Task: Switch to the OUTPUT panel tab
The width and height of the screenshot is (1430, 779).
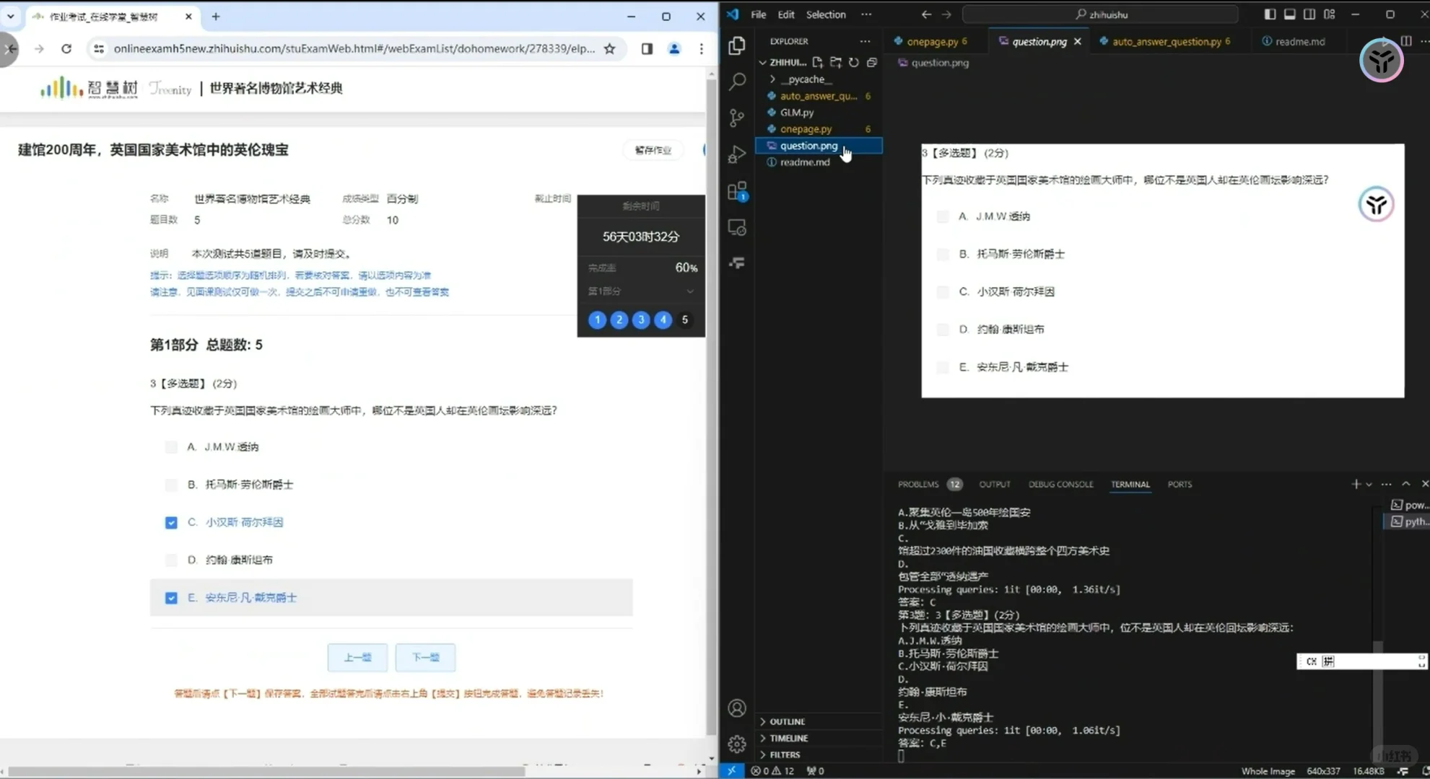Action: 995,484
